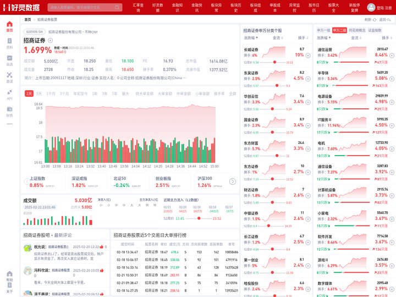The width and height of the screenshot is (396, 297).
Task: Click the 刷新 refresh icon
Action: click(x=375, y=20)
